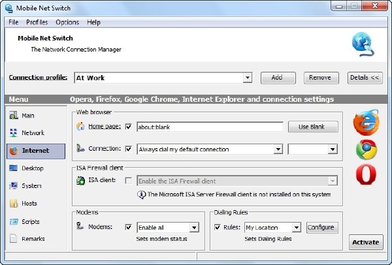Click into the home page URL field
Image resolution: width=392 pixels, height=265 pixels.
210,127
